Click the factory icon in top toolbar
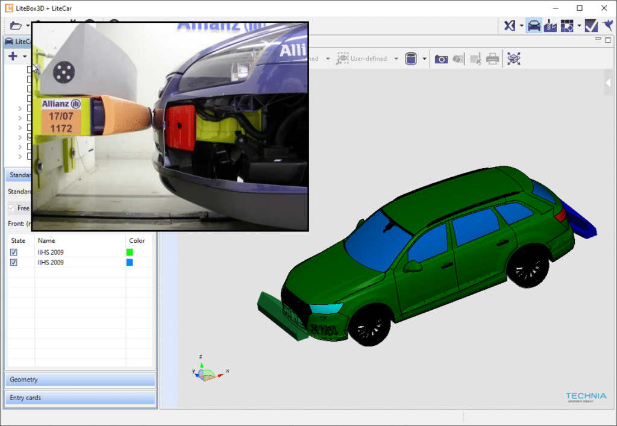The height and width of the screenshot is (426, 617). tap(551, 26)
